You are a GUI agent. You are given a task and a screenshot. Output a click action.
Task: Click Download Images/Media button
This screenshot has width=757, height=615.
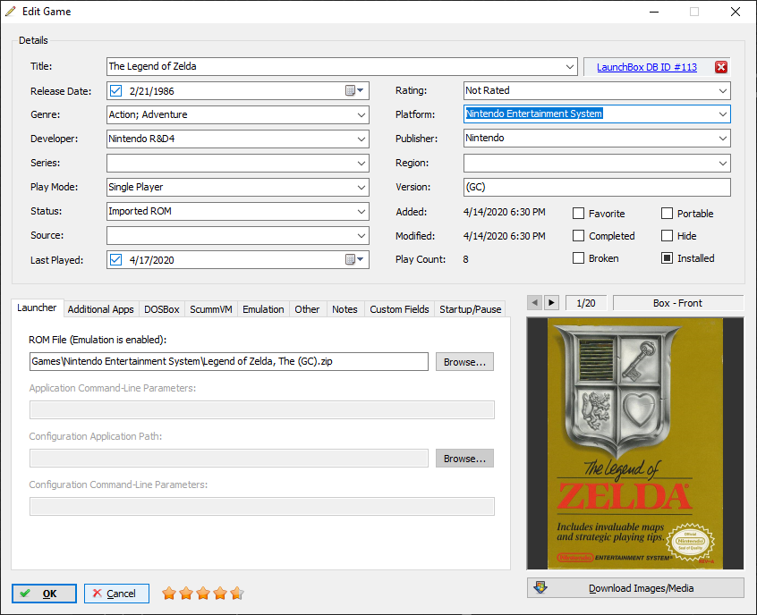click(635, 588)
